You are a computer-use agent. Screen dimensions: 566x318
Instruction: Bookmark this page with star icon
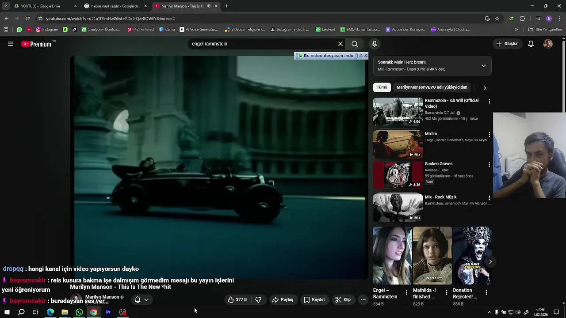point(497,19)
